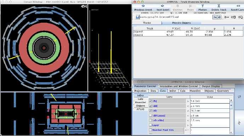Uncheck the Pt cut checkbox
This screenshot has width=244, height=136.
(151, 101)
